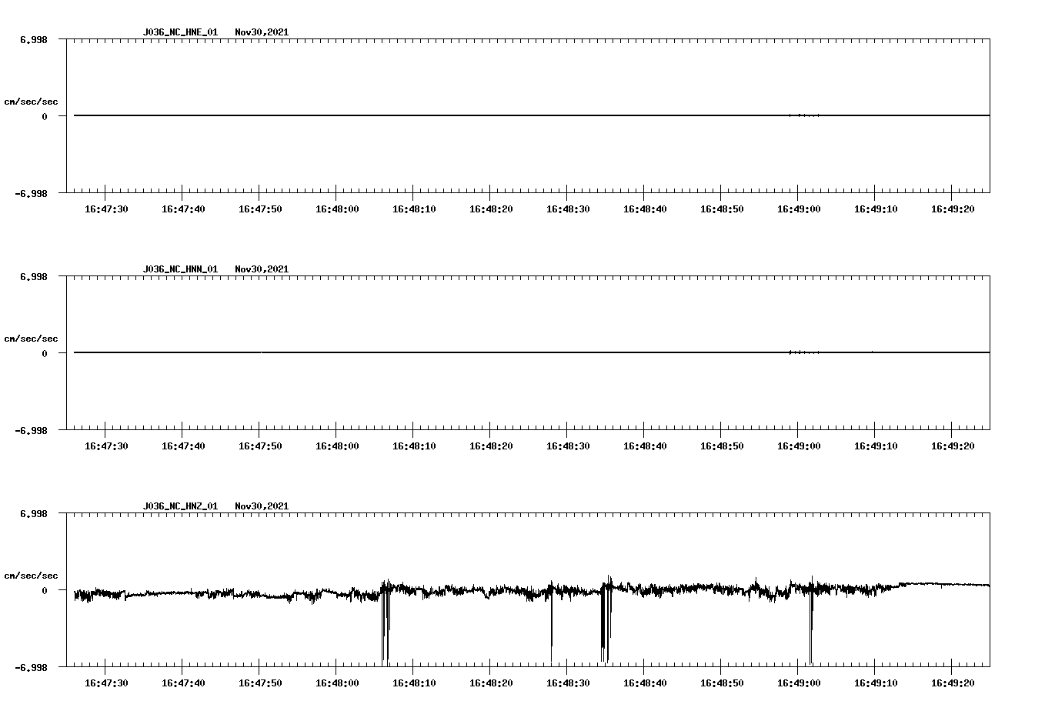Click small blips near 16:49:00 on HNE trace
1045x711 pixels.
[x=803, y=115]
